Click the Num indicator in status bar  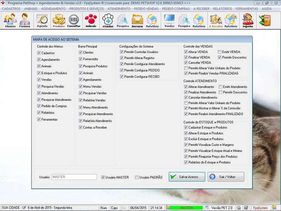click(104, 208)
